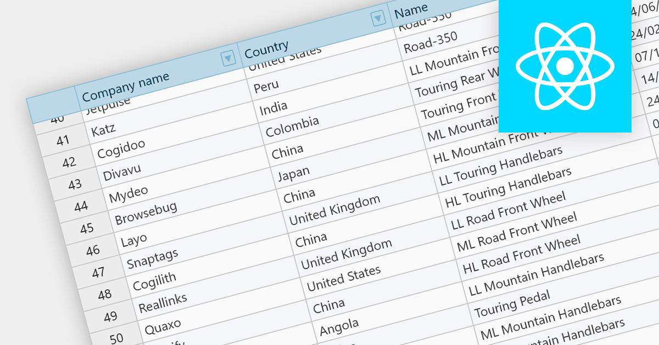
Task: Click row number 45
Action: click(x=87, y=228)
